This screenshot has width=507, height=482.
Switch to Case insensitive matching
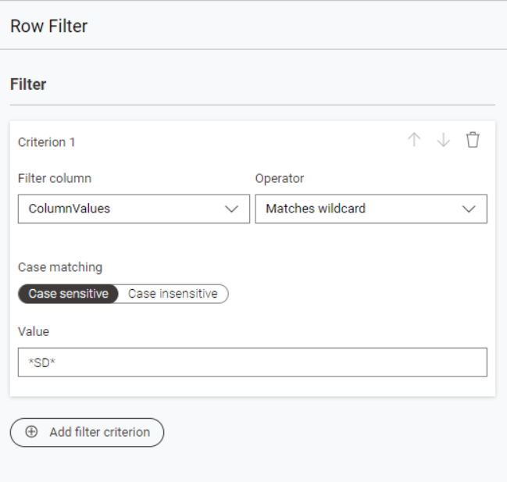[x=173, y=294]
